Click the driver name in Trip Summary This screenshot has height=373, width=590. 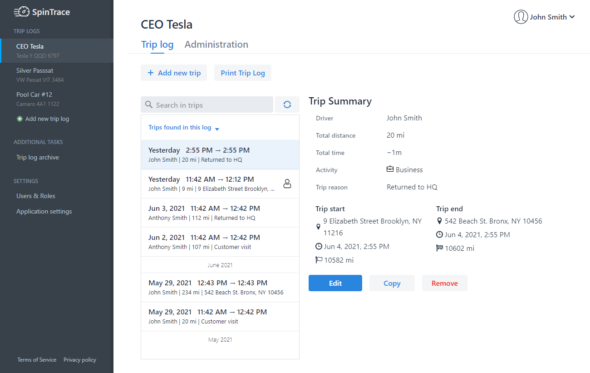[404, 118]
